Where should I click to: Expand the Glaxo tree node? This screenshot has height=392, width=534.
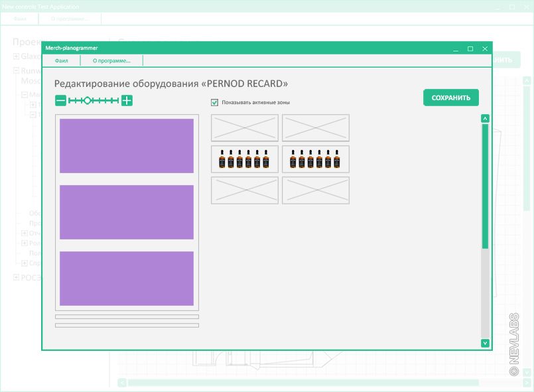[17, 57]
